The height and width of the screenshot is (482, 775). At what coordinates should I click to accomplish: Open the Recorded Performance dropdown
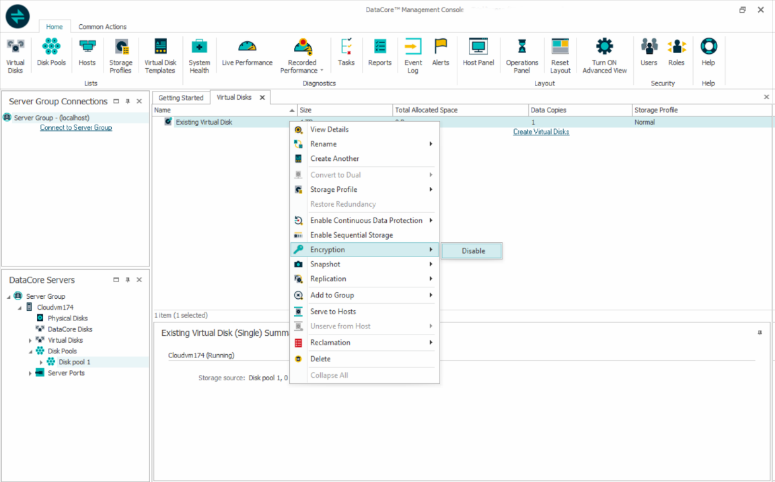302,55
